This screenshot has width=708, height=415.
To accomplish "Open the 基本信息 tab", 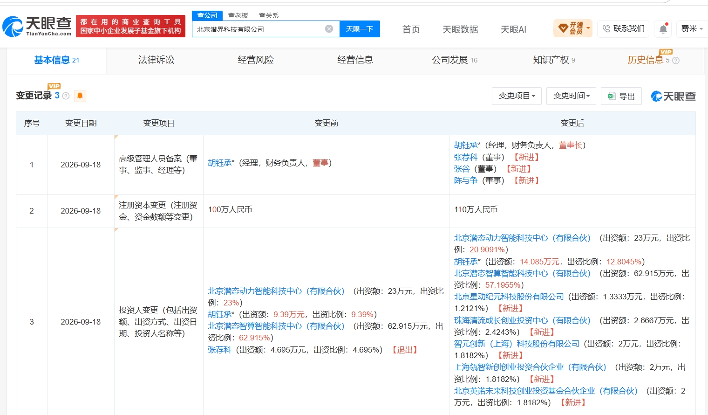I will 57,60.
